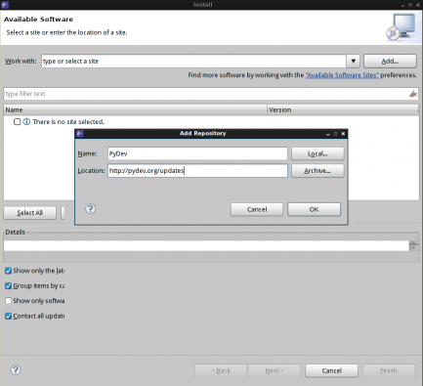The width and height of the screenshot is (423, 386).
Task: Click Cancel in the Install window
Action: (332, 370)
